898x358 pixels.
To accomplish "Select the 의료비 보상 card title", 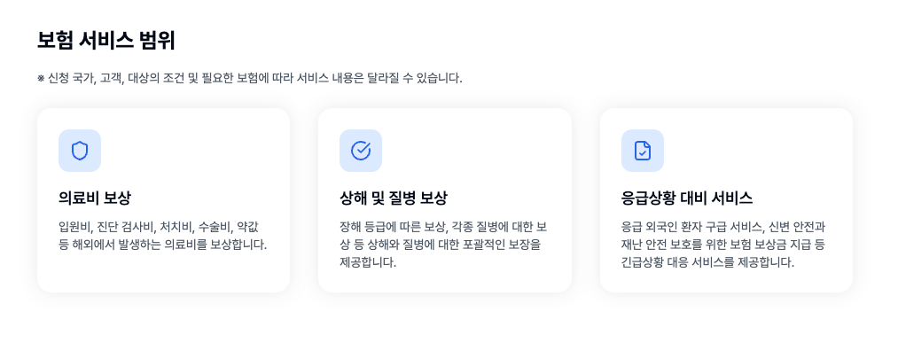I will click(95, 198).
